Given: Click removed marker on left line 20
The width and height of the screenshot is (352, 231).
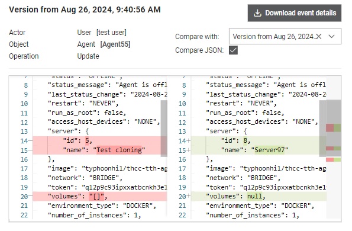Looking at the screenshot, I should [31, 197].
